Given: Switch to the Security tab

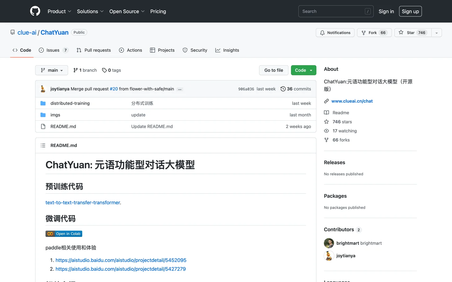Looking at the screenshot, I should click(195, 50).
